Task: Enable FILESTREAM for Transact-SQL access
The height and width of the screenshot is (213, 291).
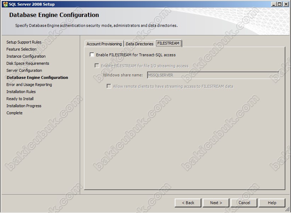Action: coord(92,54)
